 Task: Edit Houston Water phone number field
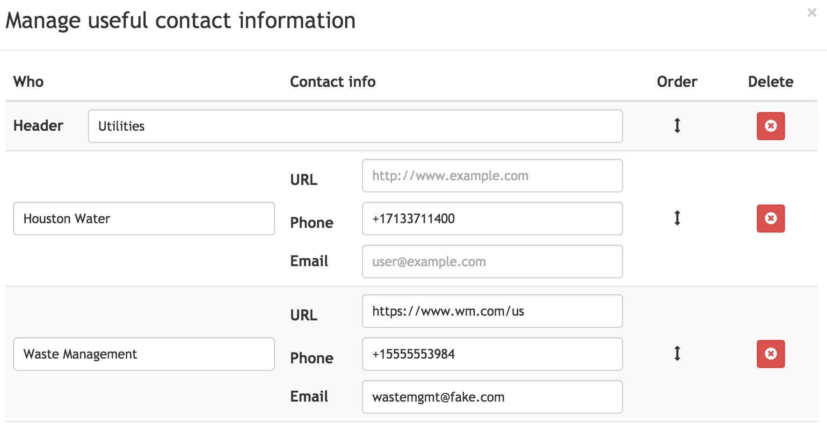point(492,219)
